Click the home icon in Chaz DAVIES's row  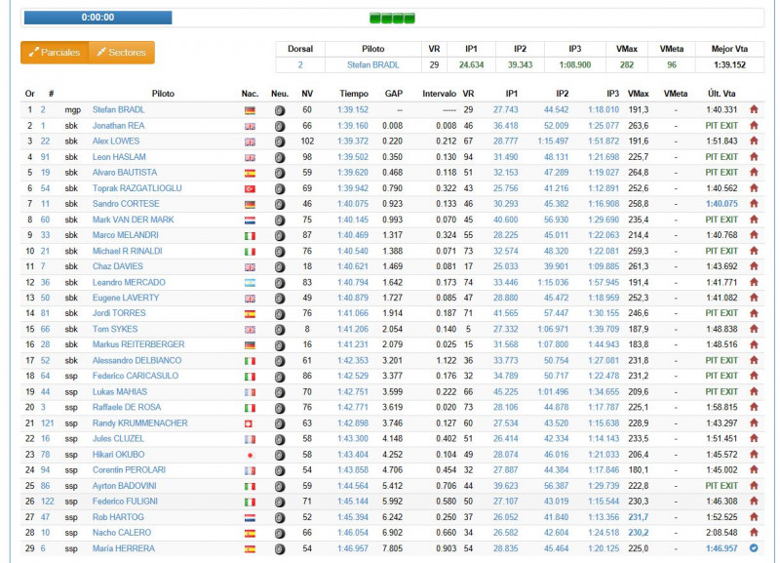(754, 266)
